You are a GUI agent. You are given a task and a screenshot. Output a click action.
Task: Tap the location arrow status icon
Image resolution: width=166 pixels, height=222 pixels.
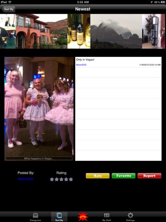point(152,2)
